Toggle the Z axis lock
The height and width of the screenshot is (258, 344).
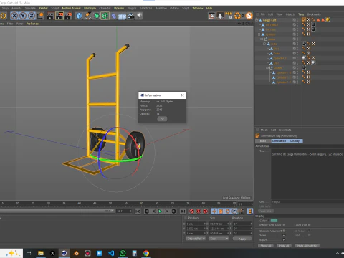[x=32, y=16]
